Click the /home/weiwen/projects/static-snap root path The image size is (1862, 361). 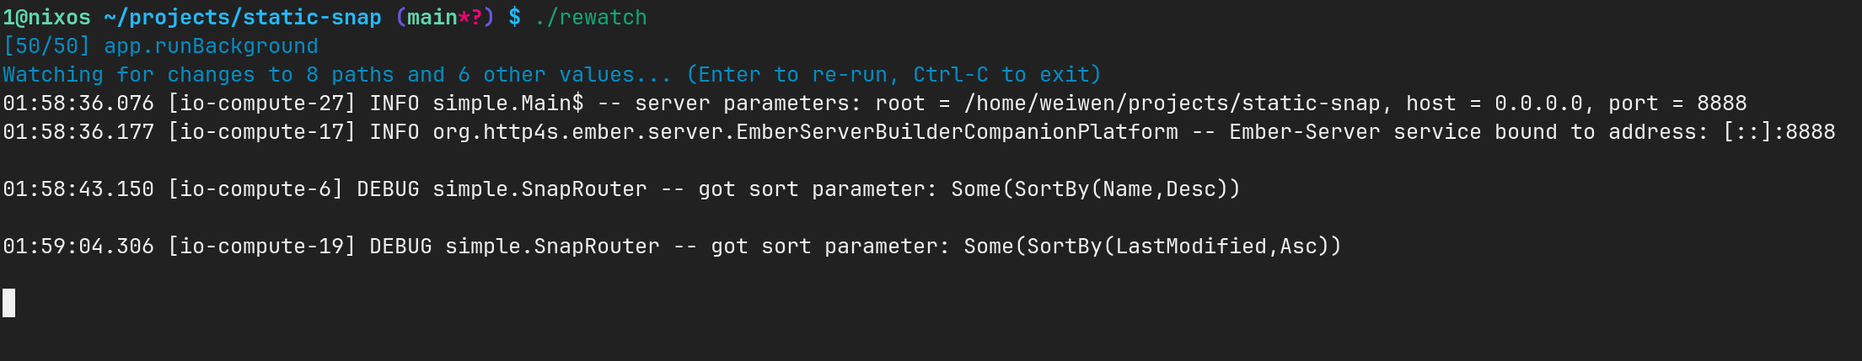[x=1172, y=103]
